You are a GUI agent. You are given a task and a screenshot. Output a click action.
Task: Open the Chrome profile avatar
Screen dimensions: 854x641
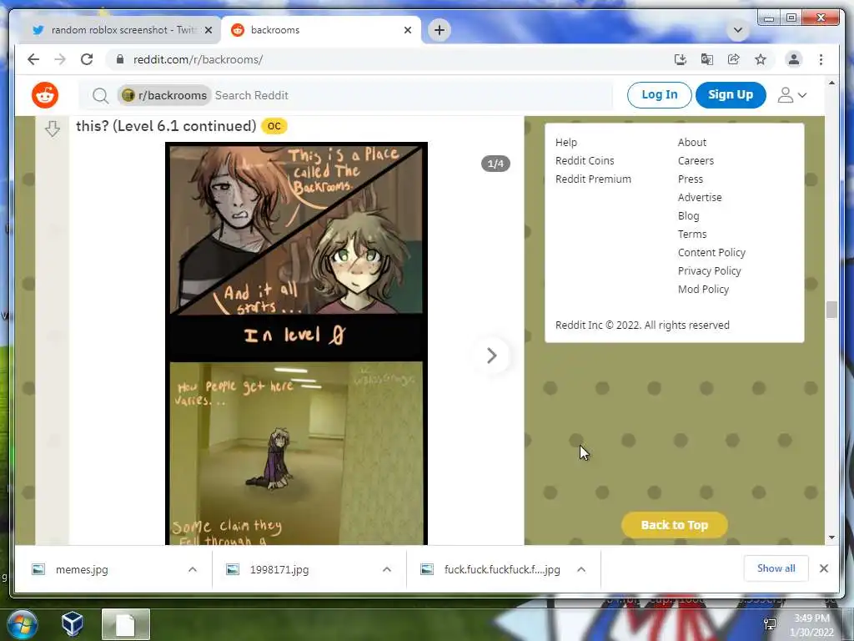coord(794,59)
